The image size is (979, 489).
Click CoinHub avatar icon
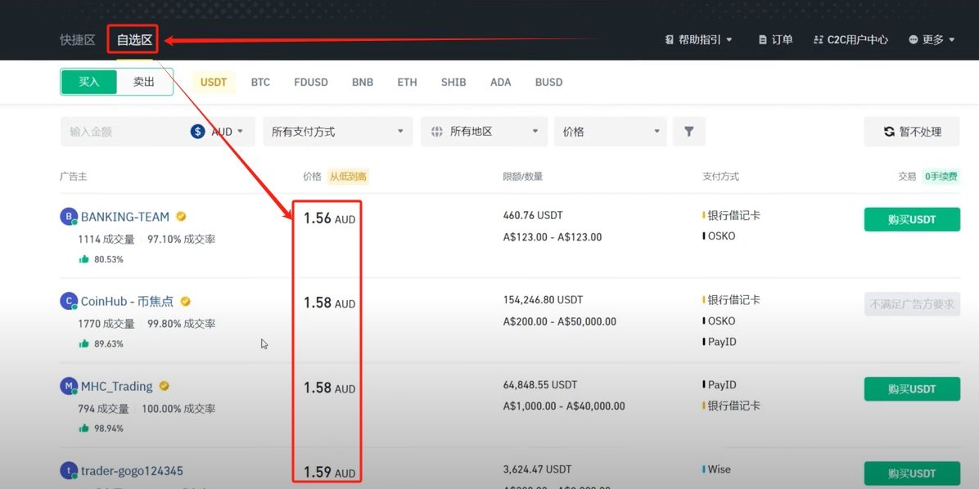point(68,301)
